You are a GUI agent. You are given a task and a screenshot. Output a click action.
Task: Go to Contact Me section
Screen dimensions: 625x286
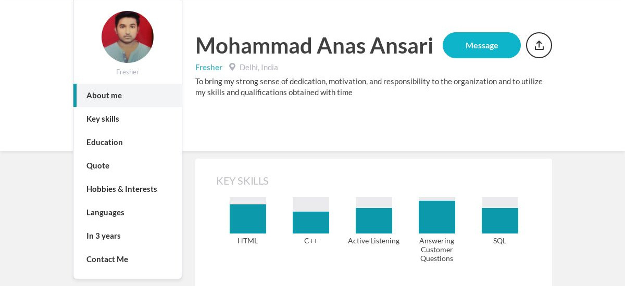[128, 259]
